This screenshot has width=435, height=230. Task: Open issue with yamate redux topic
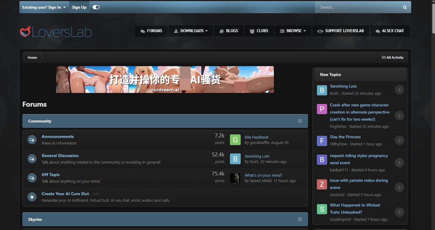pyautogui.click(x=359, y=184)
